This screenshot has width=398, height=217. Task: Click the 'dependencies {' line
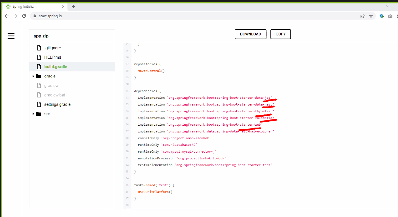coord(147,91)
